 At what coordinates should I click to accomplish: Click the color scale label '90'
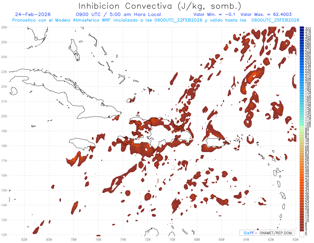point(307,129)
